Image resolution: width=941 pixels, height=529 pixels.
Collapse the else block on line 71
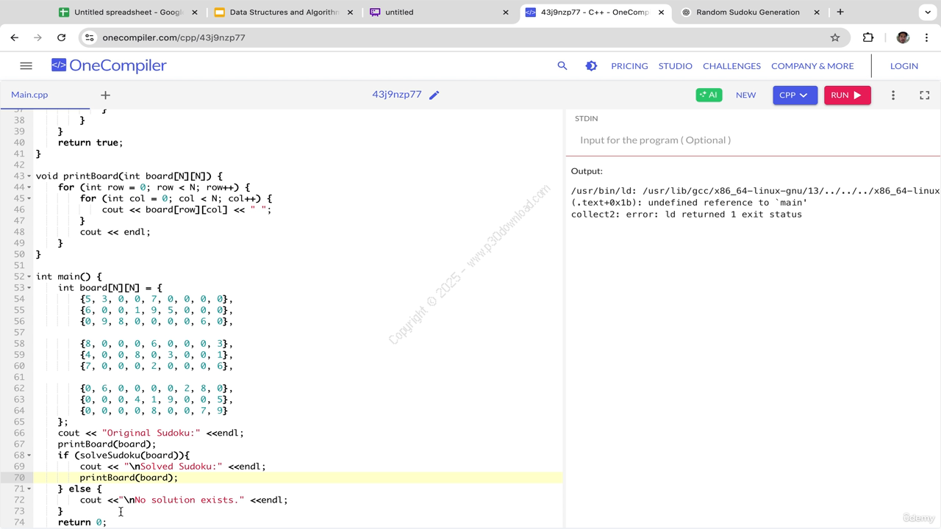tap(29, 489)
